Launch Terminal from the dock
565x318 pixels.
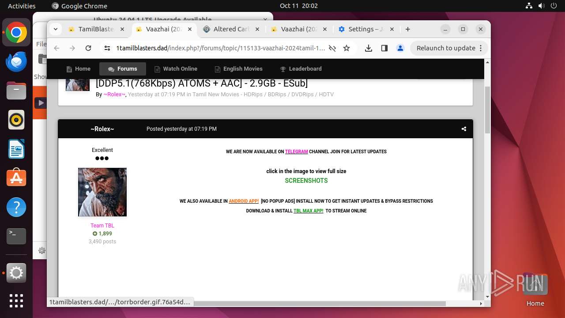pos(16,236)
